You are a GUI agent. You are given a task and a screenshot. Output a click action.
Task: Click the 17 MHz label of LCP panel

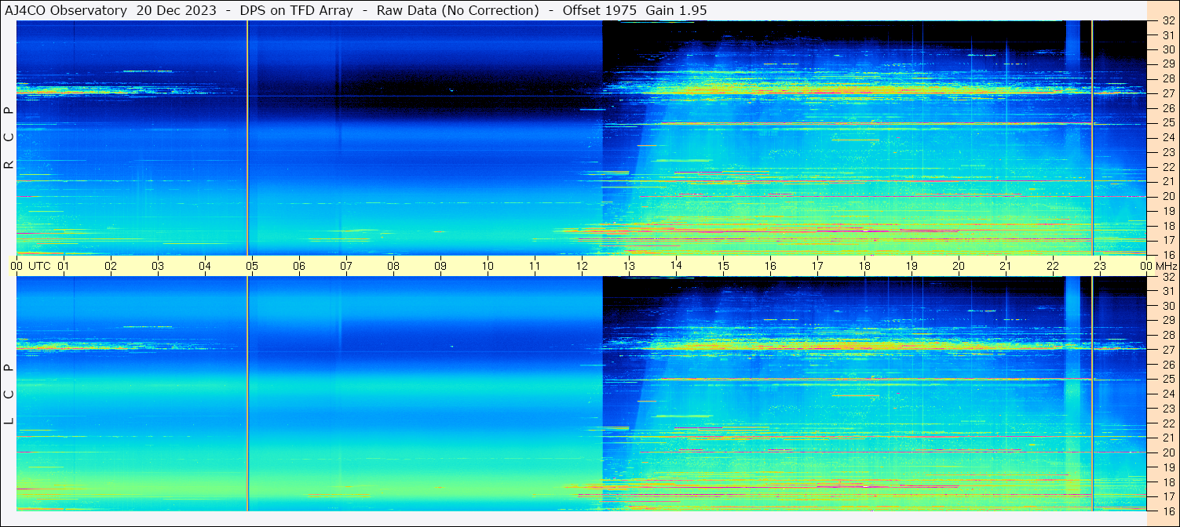[1167, 496]
